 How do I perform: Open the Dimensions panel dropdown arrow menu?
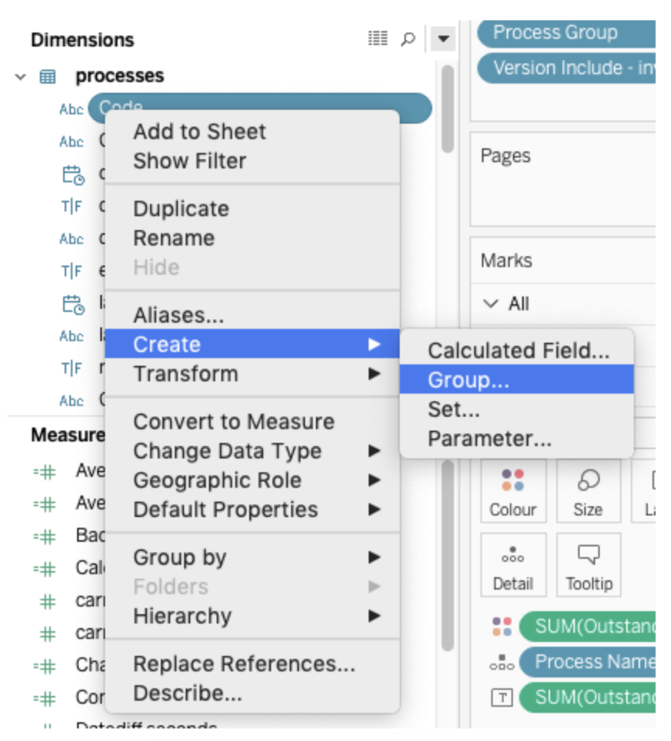point(443,38)
